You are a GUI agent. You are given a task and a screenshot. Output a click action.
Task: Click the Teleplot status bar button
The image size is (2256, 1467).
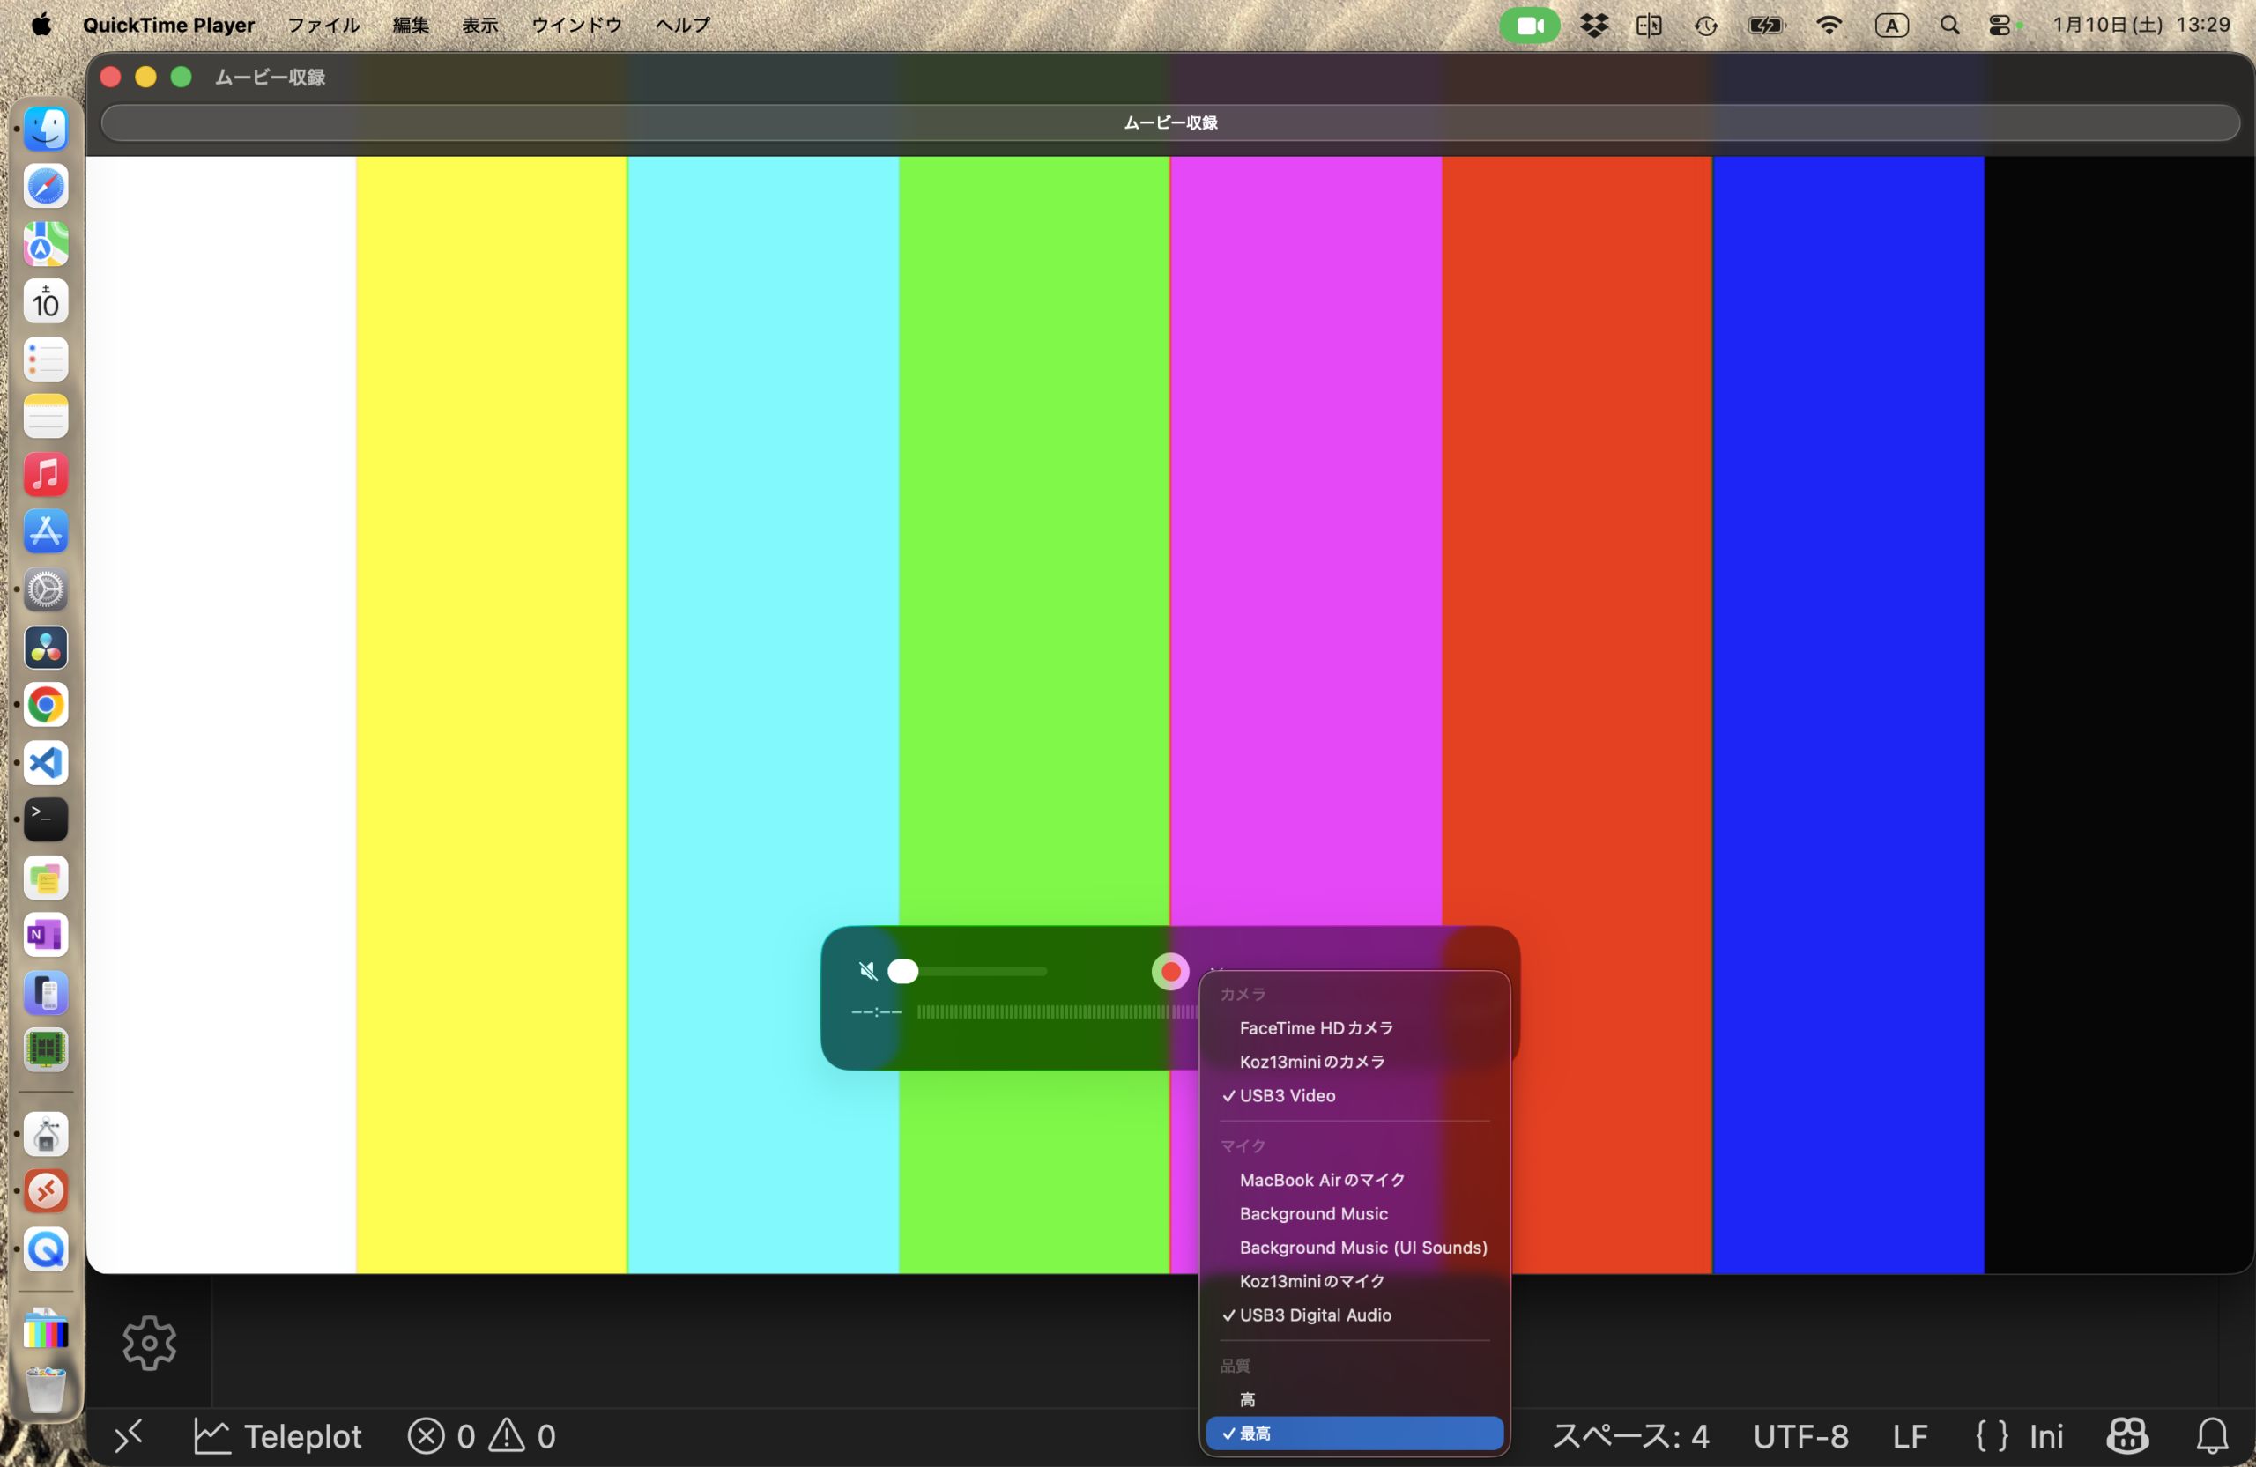click(x=278, y=1437)
